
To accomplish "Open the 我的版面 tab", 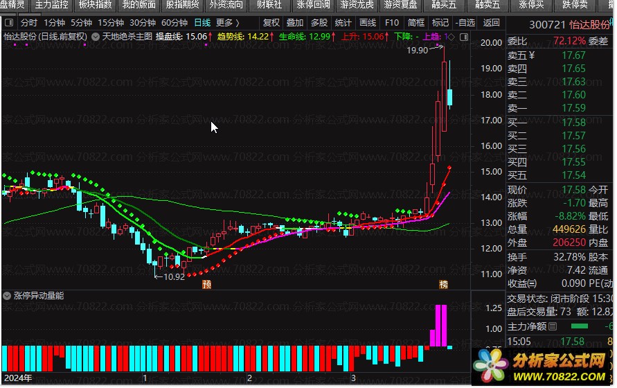I will (139, 5).
